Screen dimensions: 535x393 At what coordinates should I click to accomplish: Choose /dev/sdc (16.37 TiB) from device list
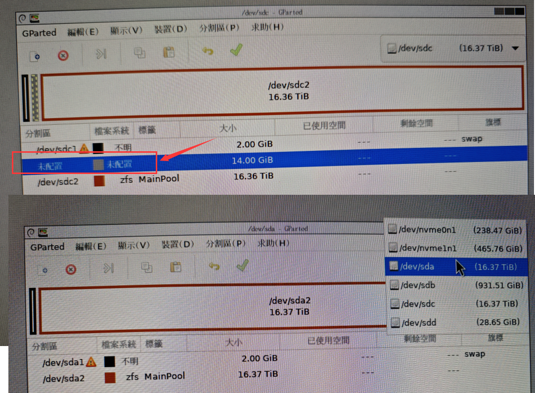[x=457, y=304]
